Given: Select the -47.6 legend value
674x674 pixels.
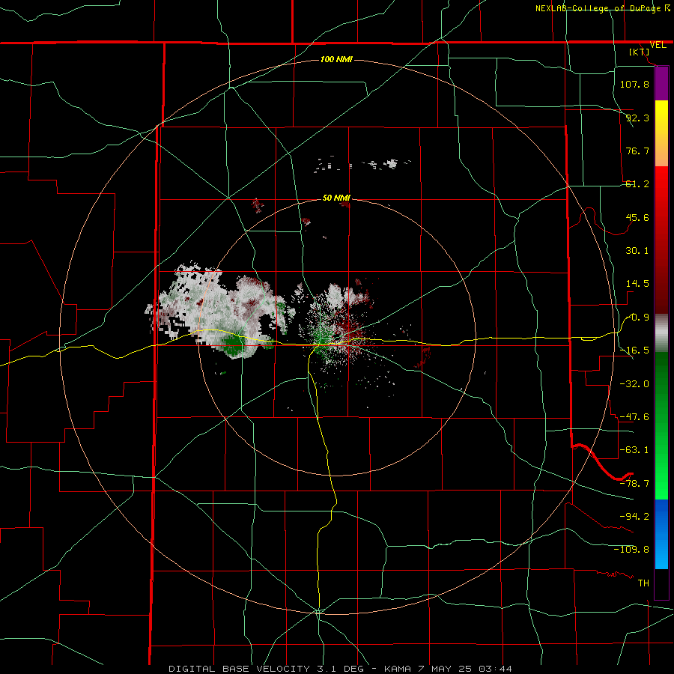Looking at the screenshot, I should click(x=634, y=417).
